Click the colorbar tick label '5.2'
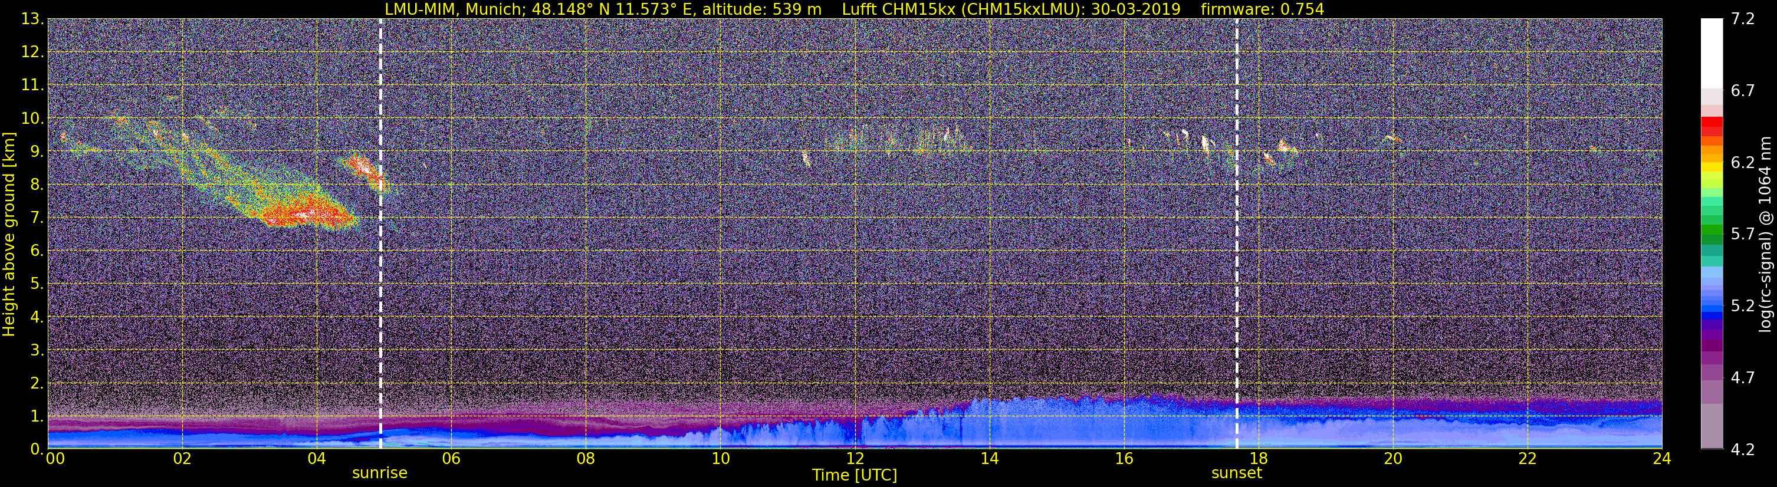The width and height of the screenshot is (1777, 487). (1743, 306)
